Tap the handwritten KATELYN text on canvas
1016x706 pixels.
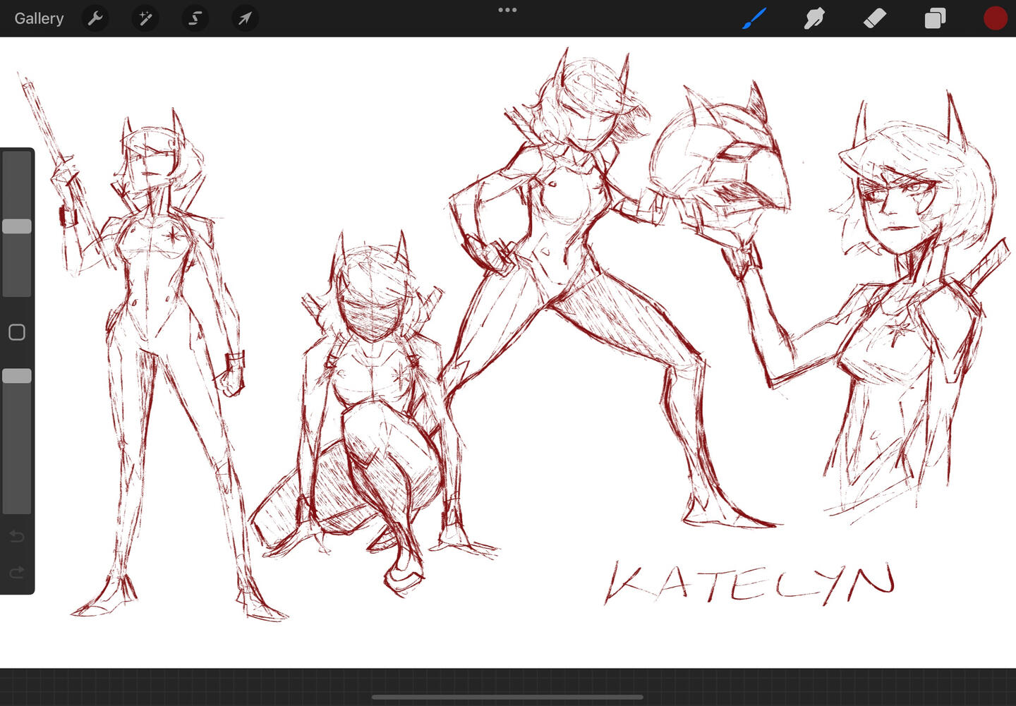click(x=750, y=584)
